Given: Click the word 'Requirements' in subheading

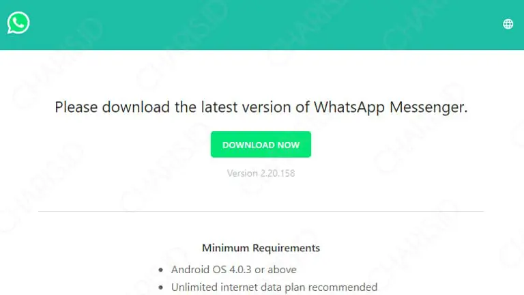Looking at the screenshot, I should 286,248.
